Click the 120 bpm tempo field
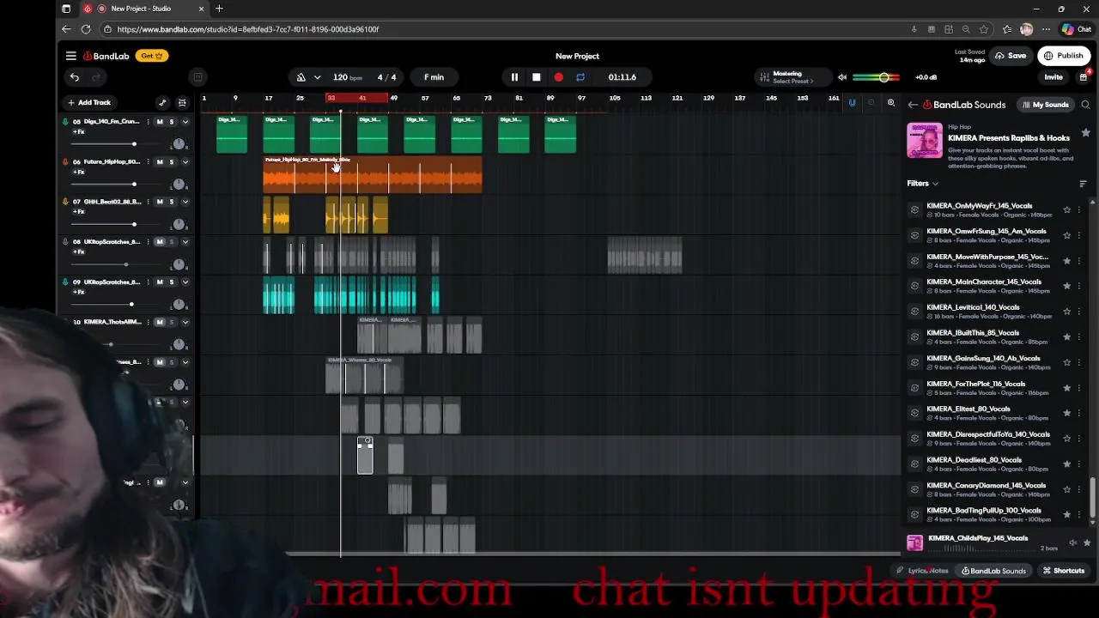 pyautogui.click(x=347, y=77)
